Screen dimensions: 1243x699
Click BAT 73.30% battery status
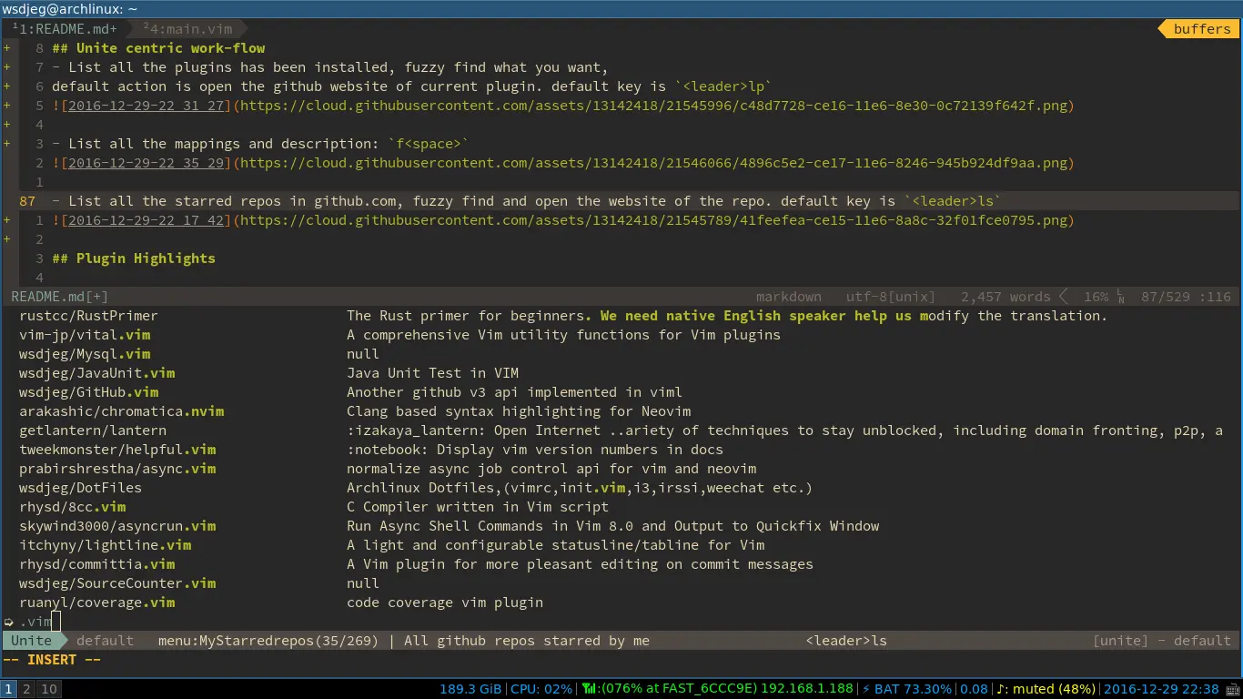913,689
